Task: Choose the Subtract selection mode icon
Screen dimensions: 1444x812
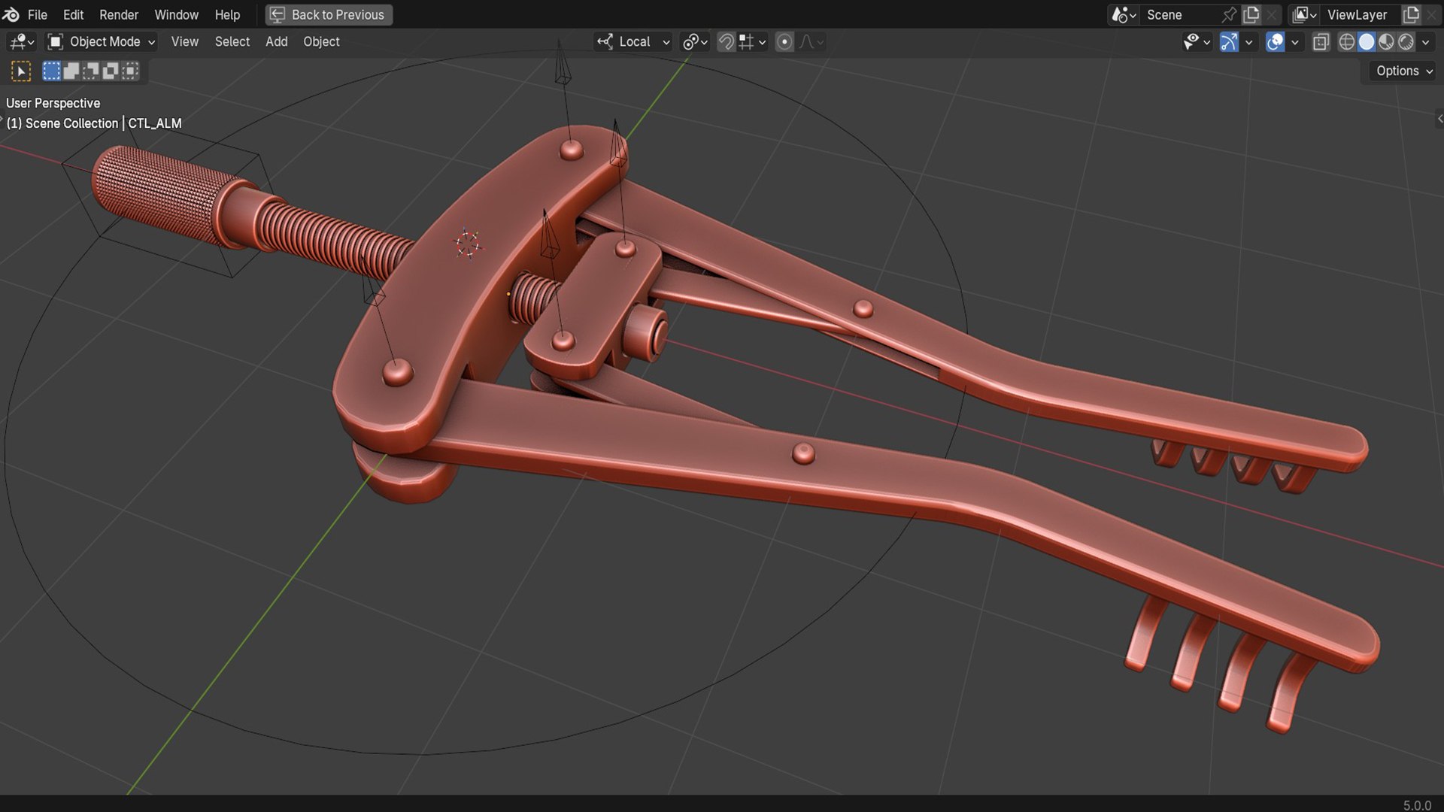Action: [x=90, y=71]
